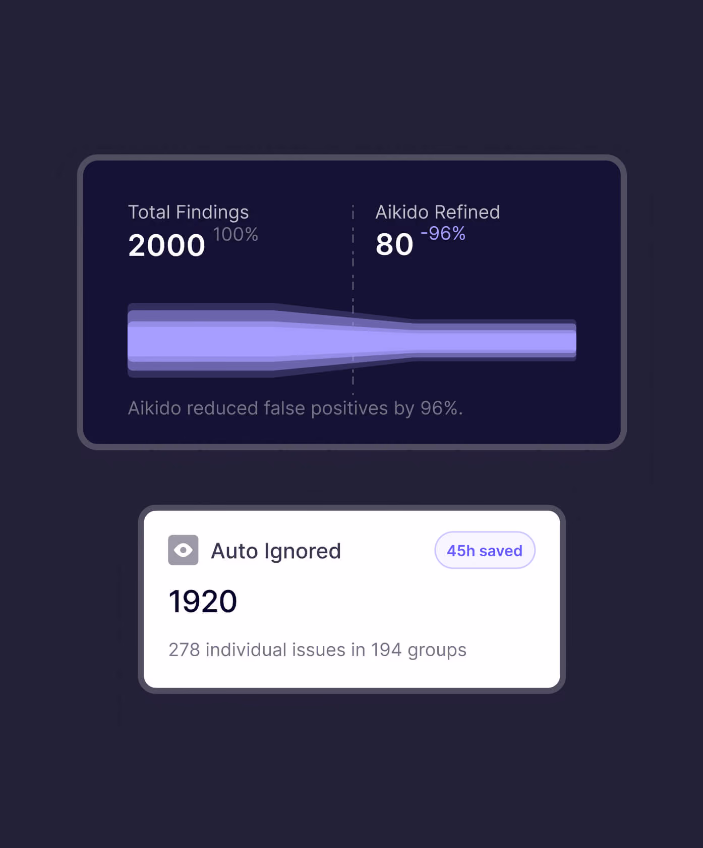703x848 pixels.
Task: Click the 1920 auto ignored count
Action: pyautogui.click(x=203, y=601)
